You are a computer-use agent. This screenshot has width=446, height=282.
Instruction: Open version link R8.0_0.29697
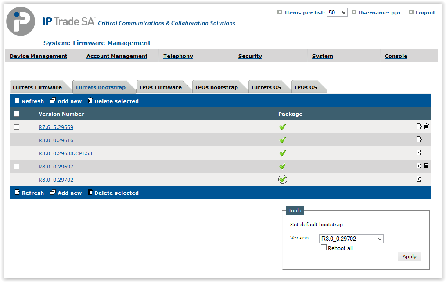(x=56, y=166)
